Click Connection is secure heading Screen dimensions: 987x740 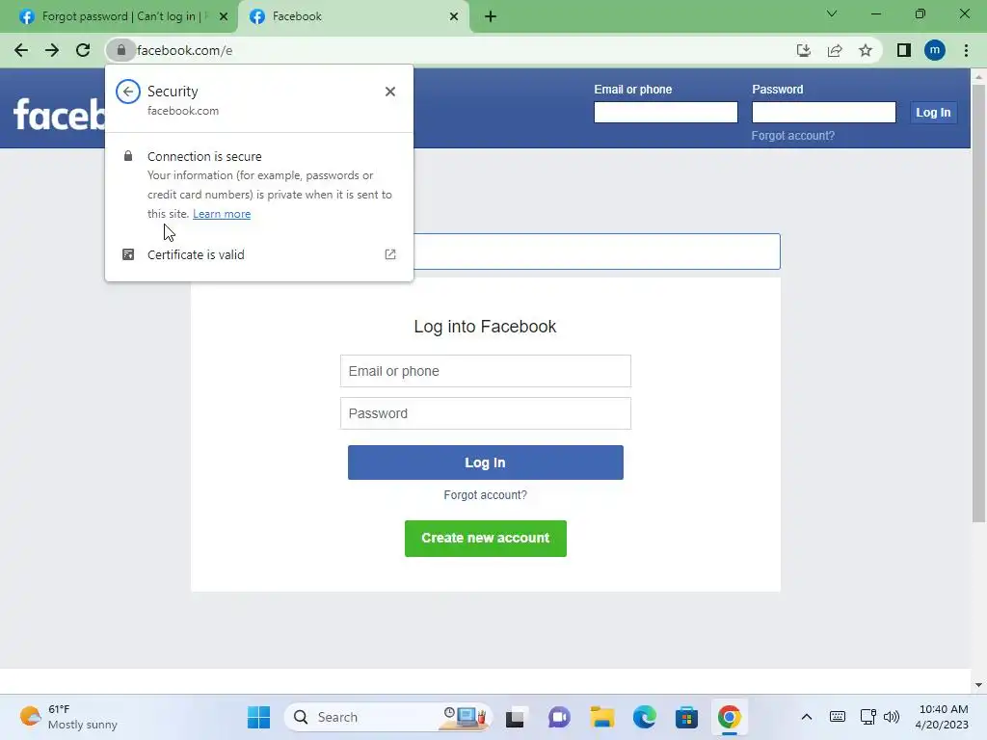coord(204,156)
